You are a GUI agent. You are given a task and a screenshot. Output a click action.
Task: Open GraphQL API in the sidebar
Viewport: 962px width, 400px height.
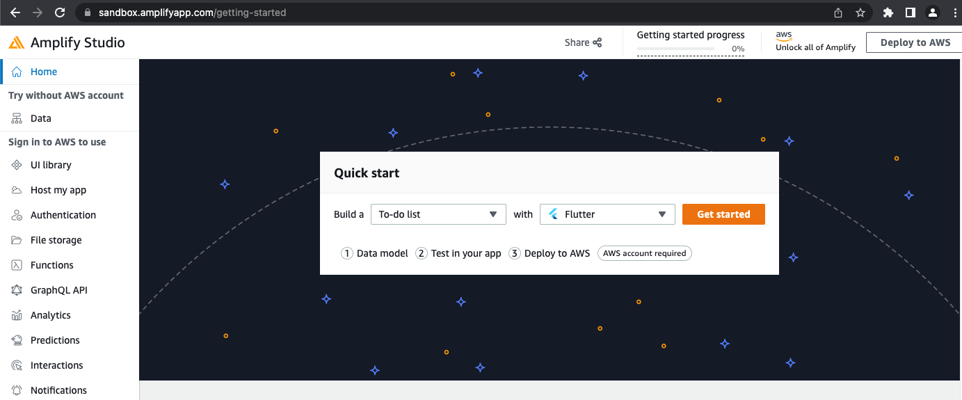tap(70, 290)
